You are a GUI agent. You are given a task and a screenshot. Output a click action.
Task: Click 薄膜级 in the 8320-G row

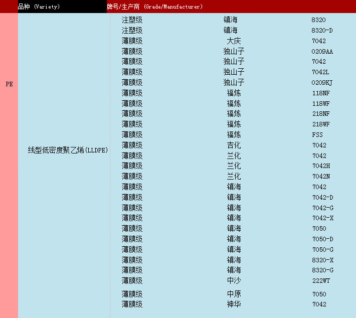(x=132, y=270)
